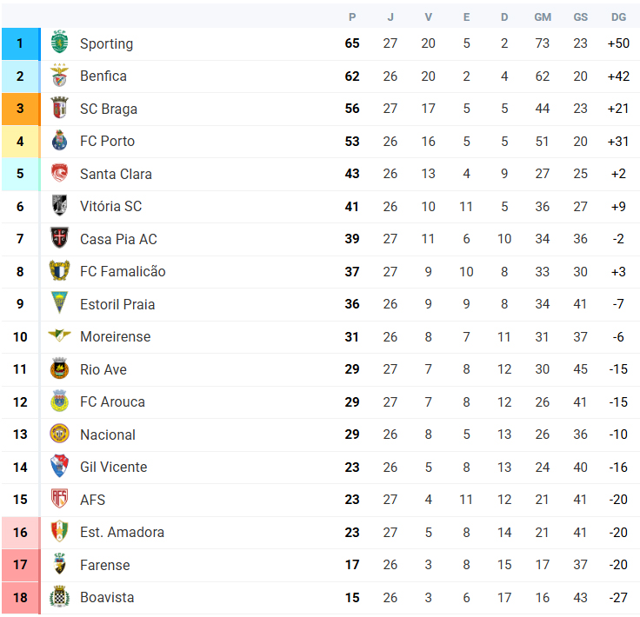
Task: Click the Benfica eagle crest
Action: click(60, 76)
